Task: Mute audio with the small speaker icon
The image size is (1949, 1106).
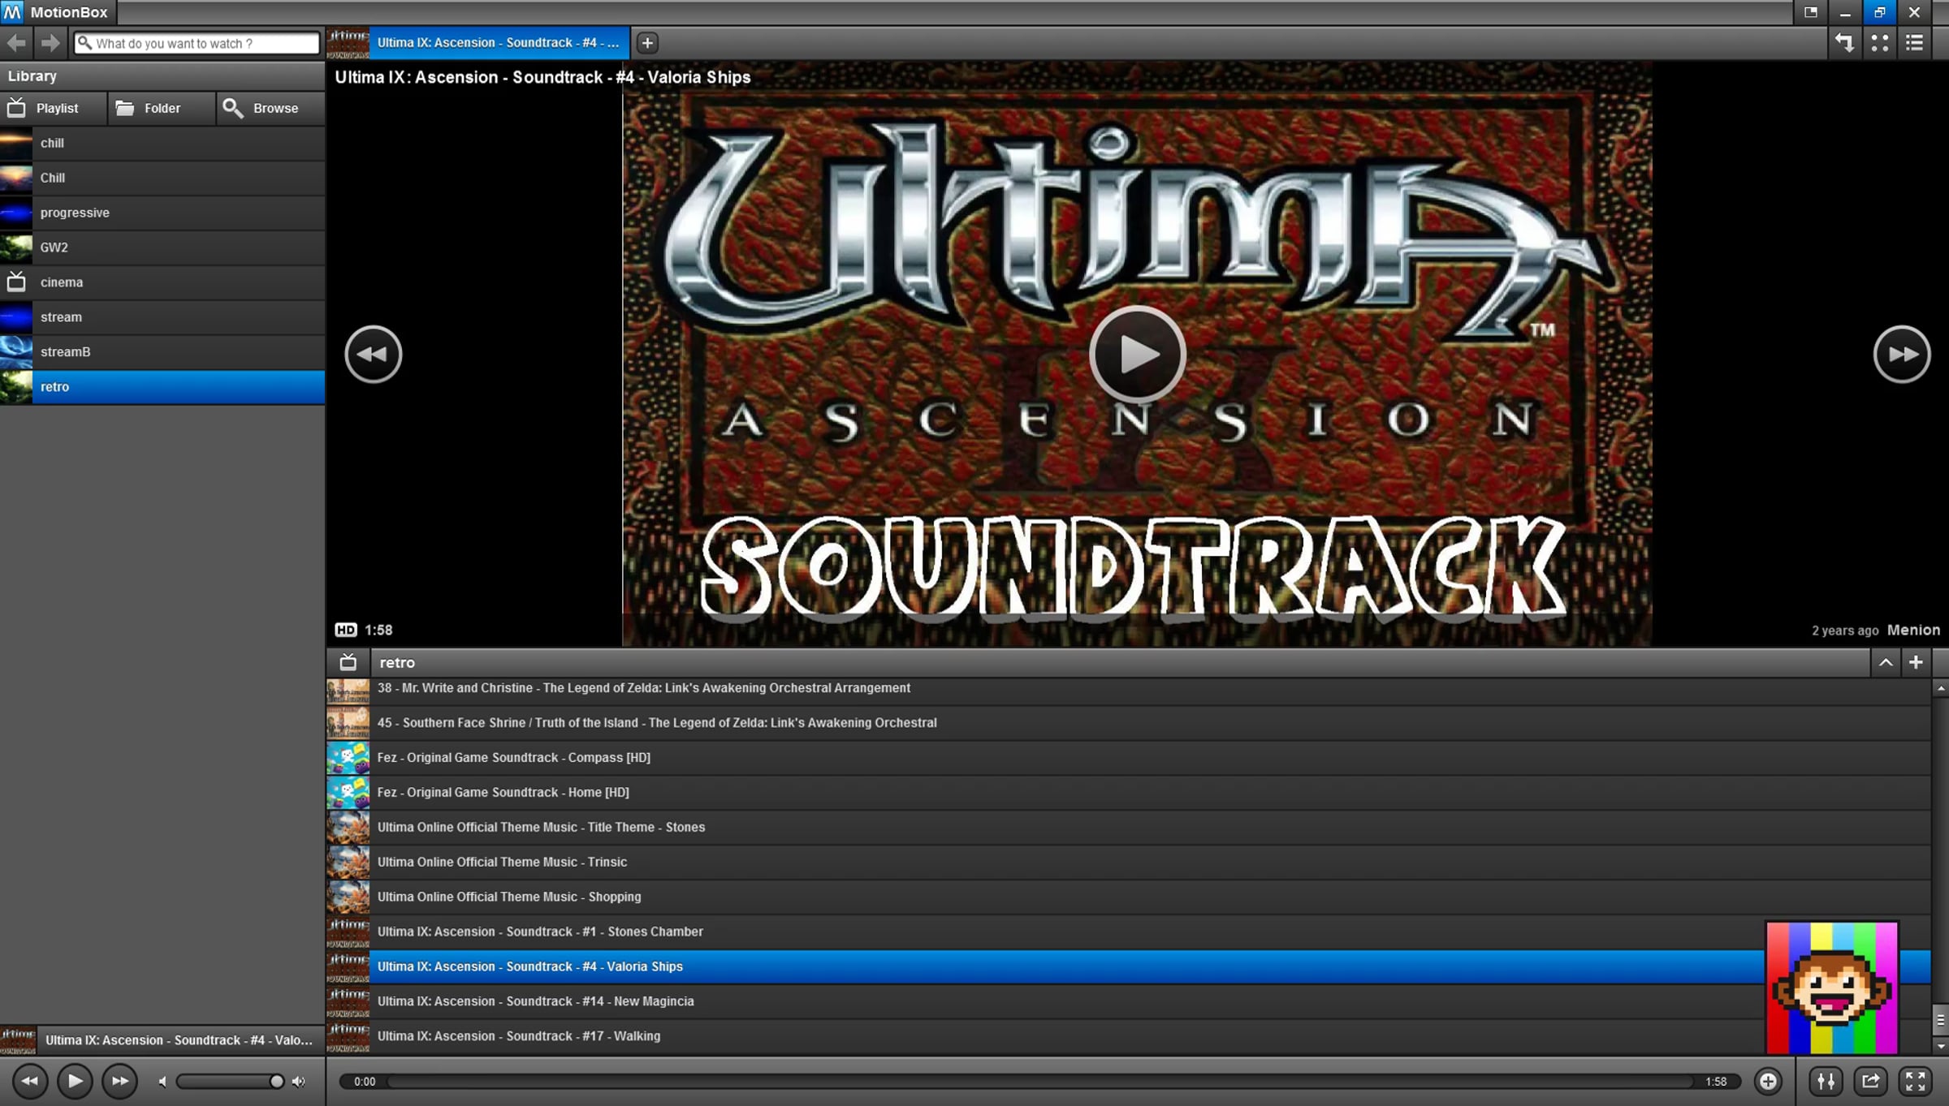Action: tap(162, 1082)
